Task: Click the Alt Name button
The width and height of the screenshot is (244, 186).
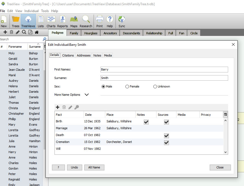Action: point(94,167)
